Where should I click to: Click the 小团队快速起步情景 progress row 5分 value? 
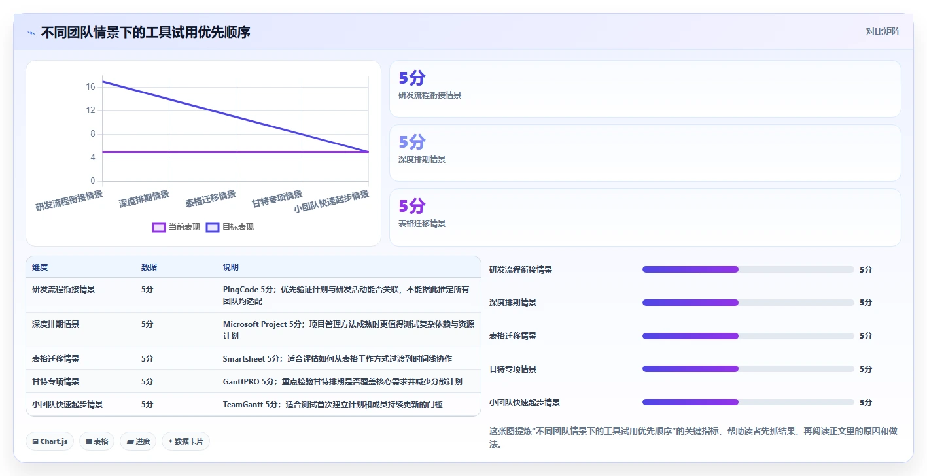click(x=866, y=402)
